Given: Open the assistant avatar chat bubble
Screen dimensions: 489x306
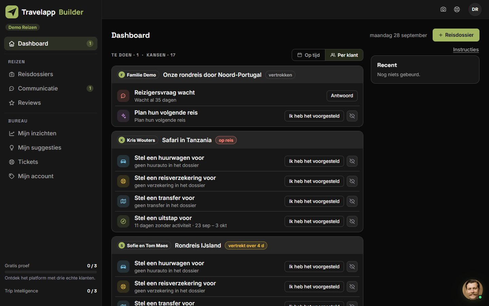Looking at the screenshot, I should (x=472, y=290).
